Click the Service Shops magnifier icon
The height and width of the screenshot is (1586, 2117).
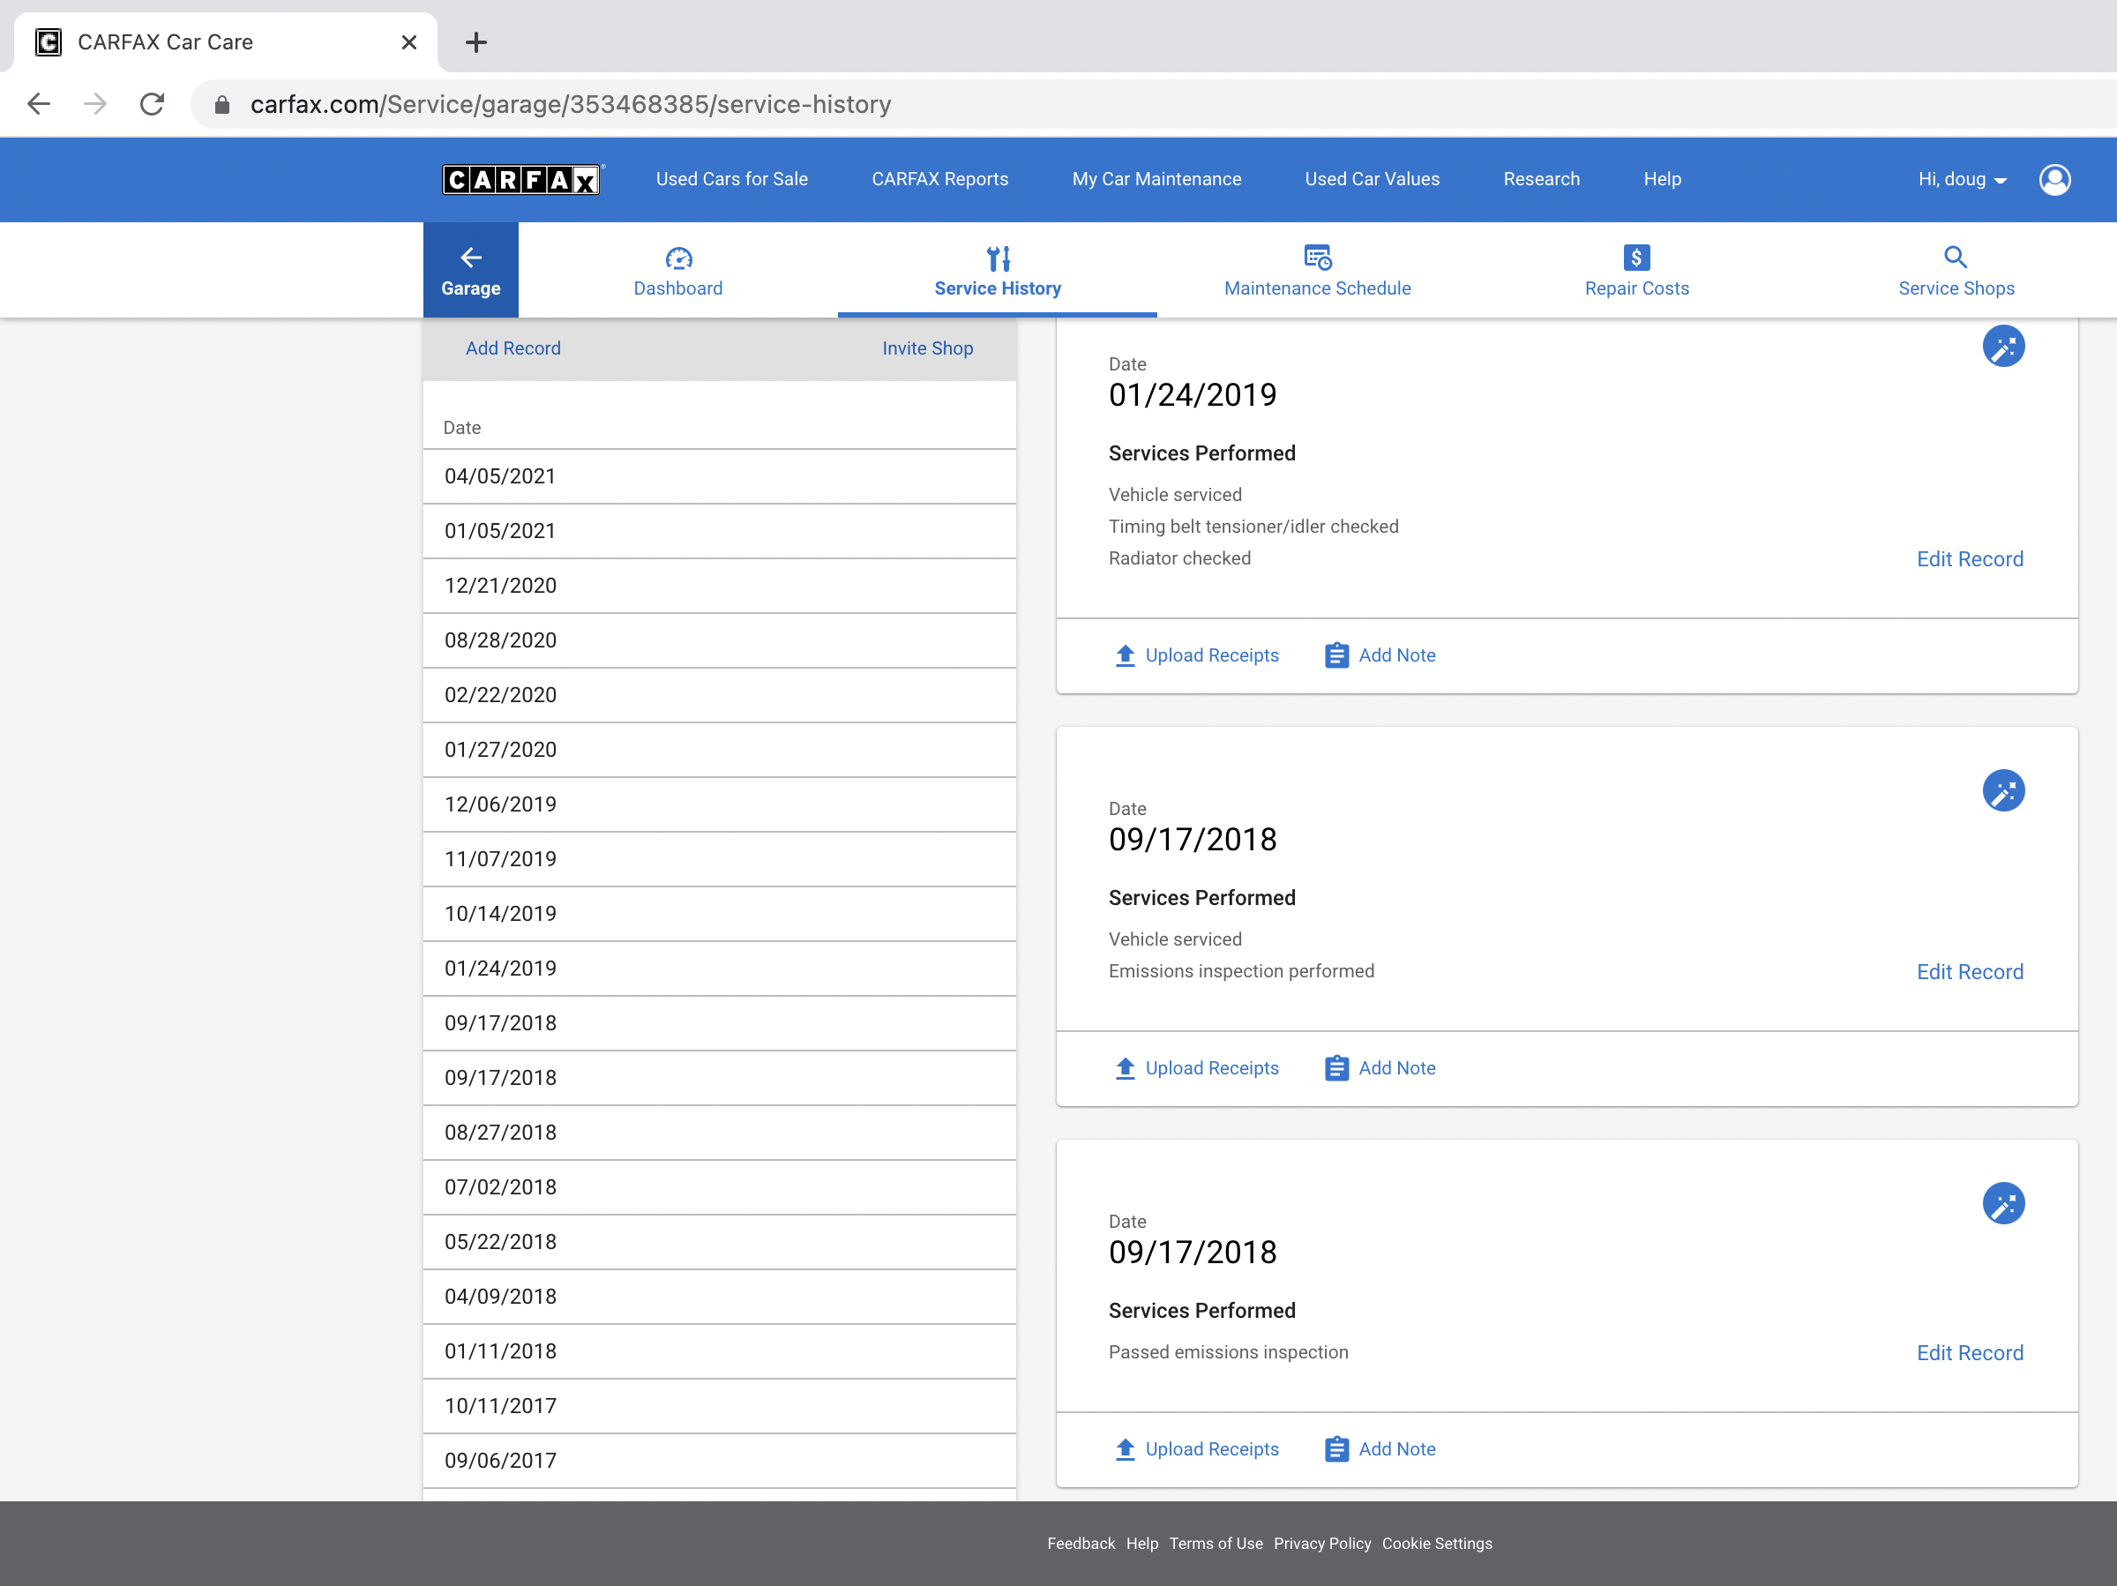tap(1956, 257)
